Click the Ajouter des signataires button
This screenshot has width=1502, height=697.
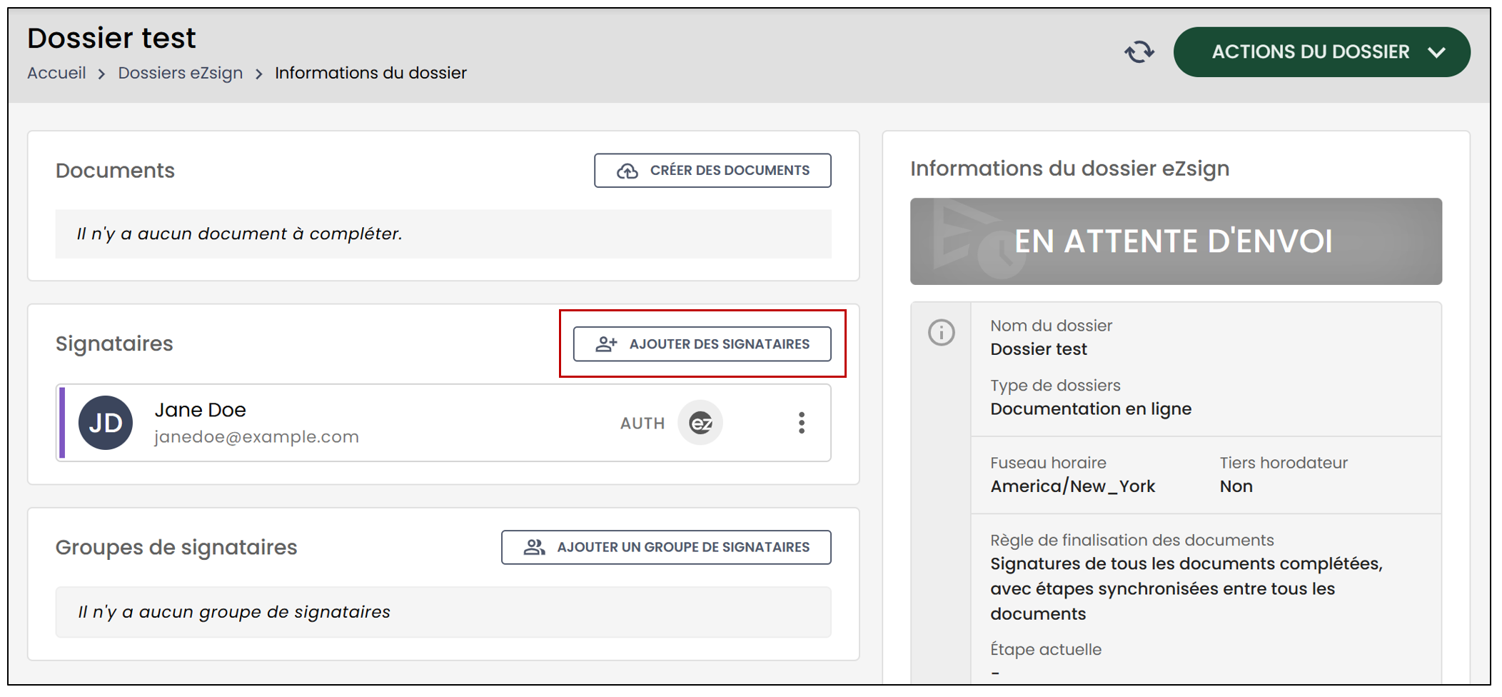coord(702,344)
